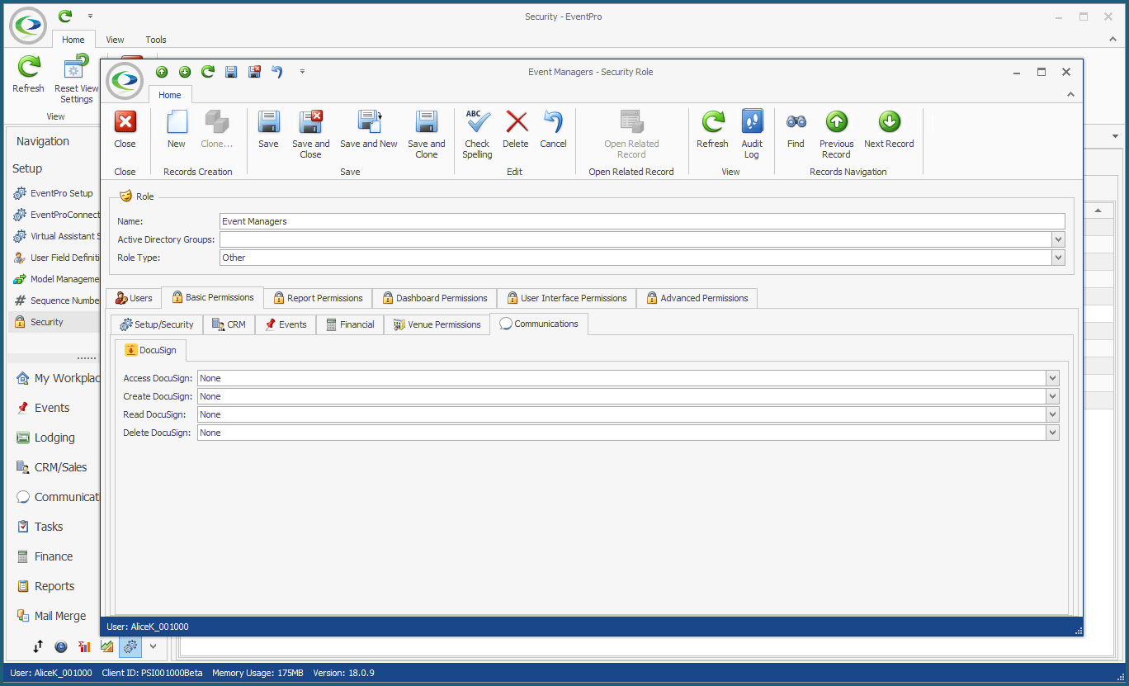This screenshot has width=1129, height=686.
Task: Switch to the CRM sub-tab
Action: tap(229, 324)
